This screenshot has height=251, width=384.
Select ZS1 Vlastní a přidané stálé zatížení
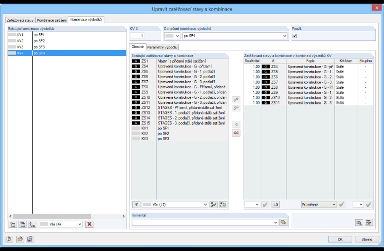[180, 61]
